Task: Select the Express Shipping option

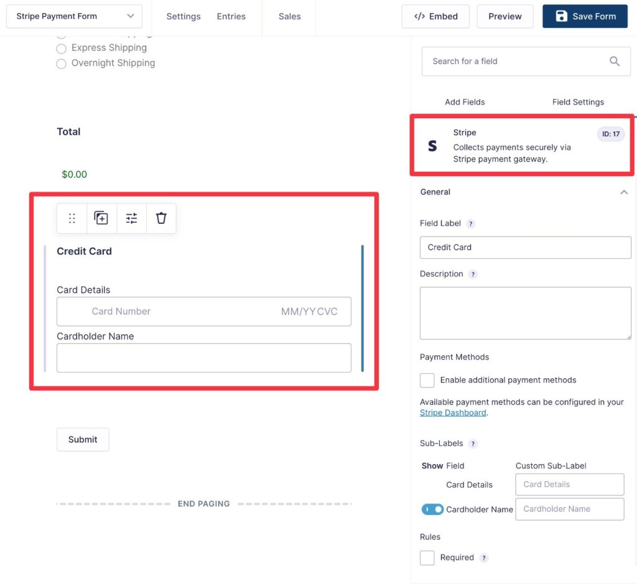Action: tap(61, 48)
